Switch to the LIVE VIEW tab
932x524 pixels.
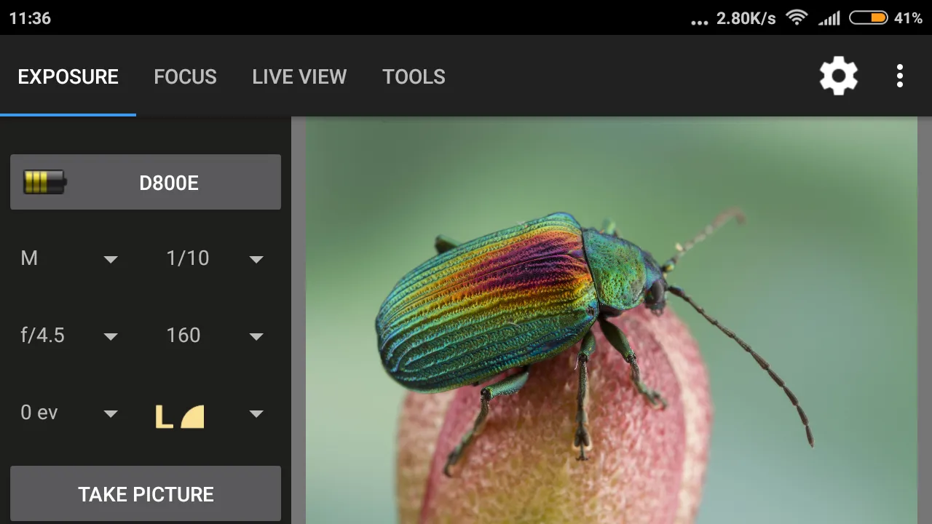coord(299,76)
